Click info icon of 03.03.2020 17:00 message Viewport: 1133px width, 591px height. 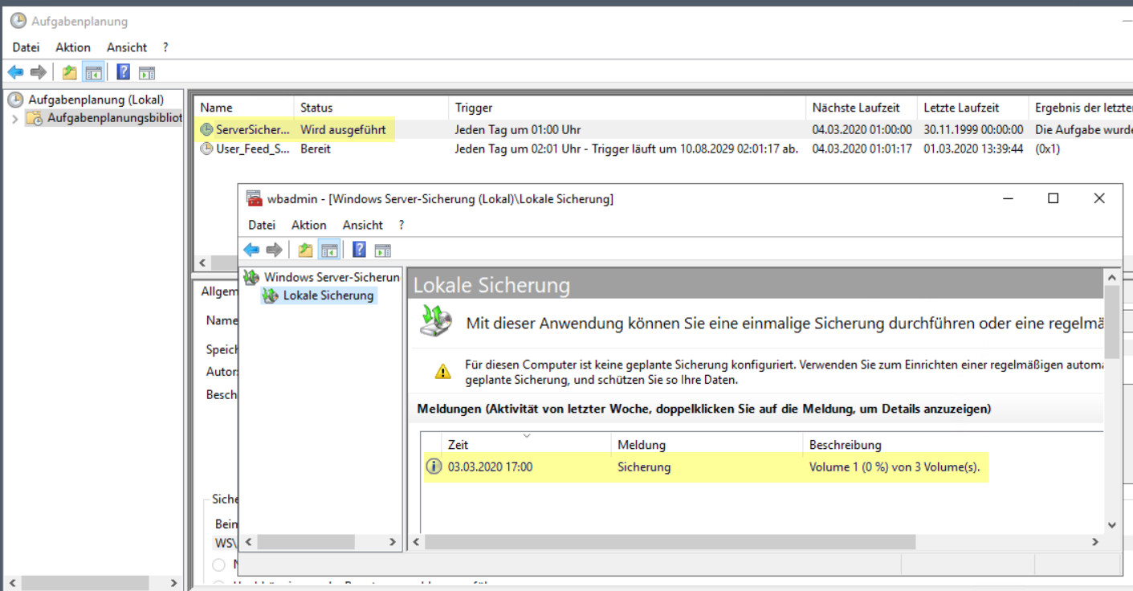(434, 467)
